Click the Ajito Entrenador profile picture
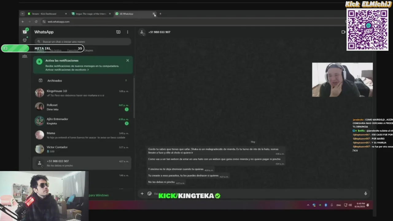The height and width of the screenshot is (221, 393). (x=39, y=121)
